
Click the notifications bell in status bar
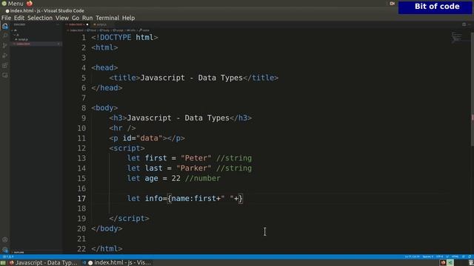point(470,256)
